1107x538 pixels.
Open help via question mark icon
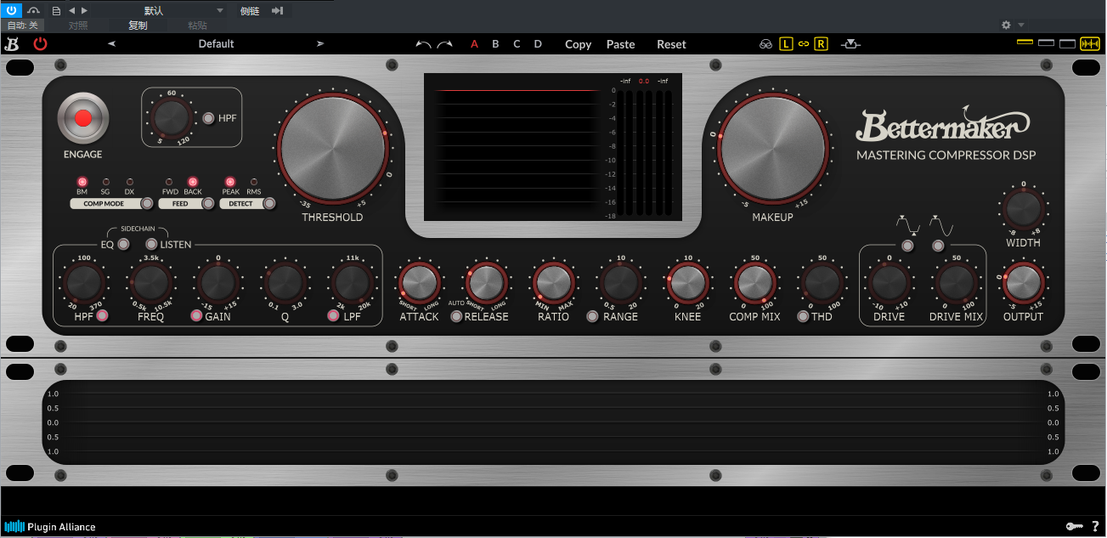pos(1095,527)
